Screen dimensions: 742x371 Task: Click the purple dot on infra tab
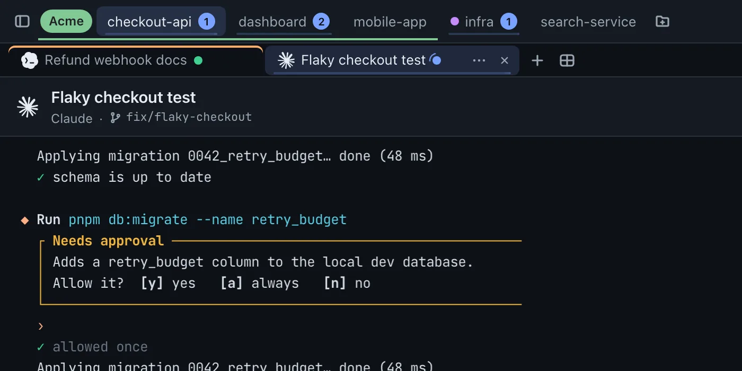point(454,21)
